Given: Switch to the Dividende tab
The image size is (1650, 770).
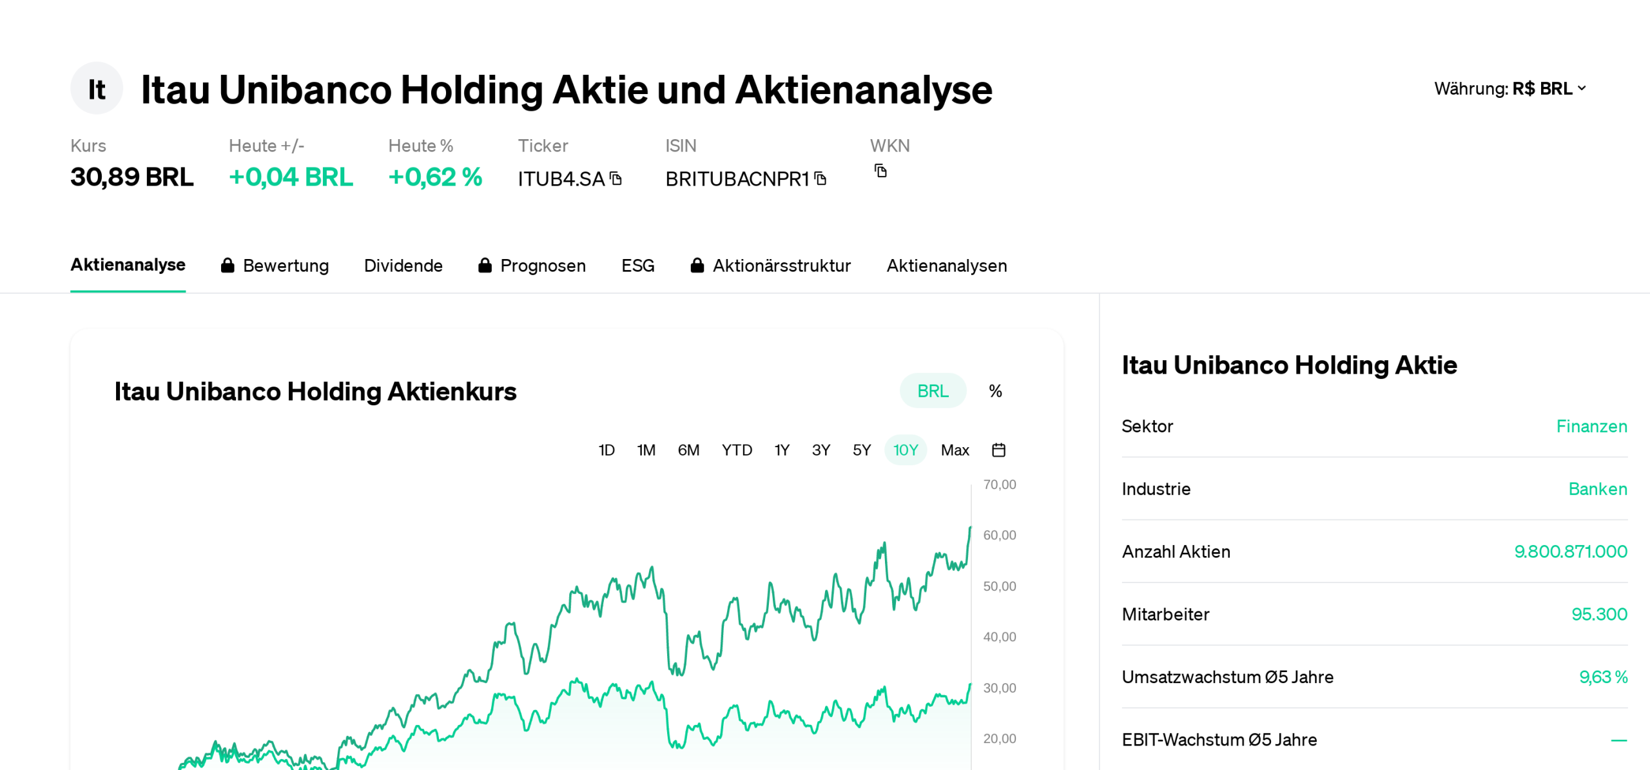Looking at the screenshot, I should (403, 265).
